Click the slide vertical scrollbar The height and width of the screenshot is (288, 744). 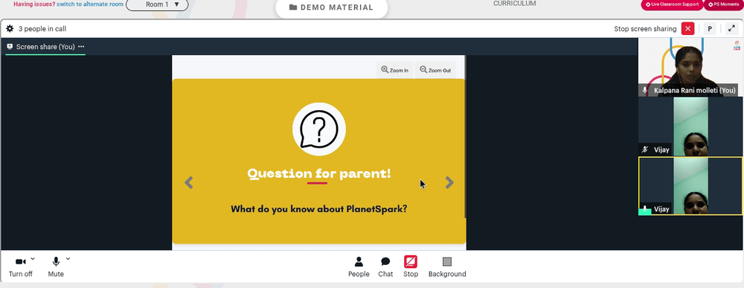(x=465, y=138)
